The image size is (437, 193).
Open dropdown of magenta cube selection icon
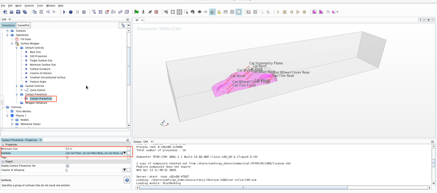click(337, 12)
